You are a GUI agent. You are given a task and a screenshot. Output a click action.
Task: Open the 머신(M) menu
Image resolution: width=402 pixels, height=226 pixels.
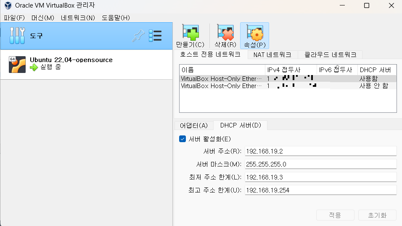[43, 18]
